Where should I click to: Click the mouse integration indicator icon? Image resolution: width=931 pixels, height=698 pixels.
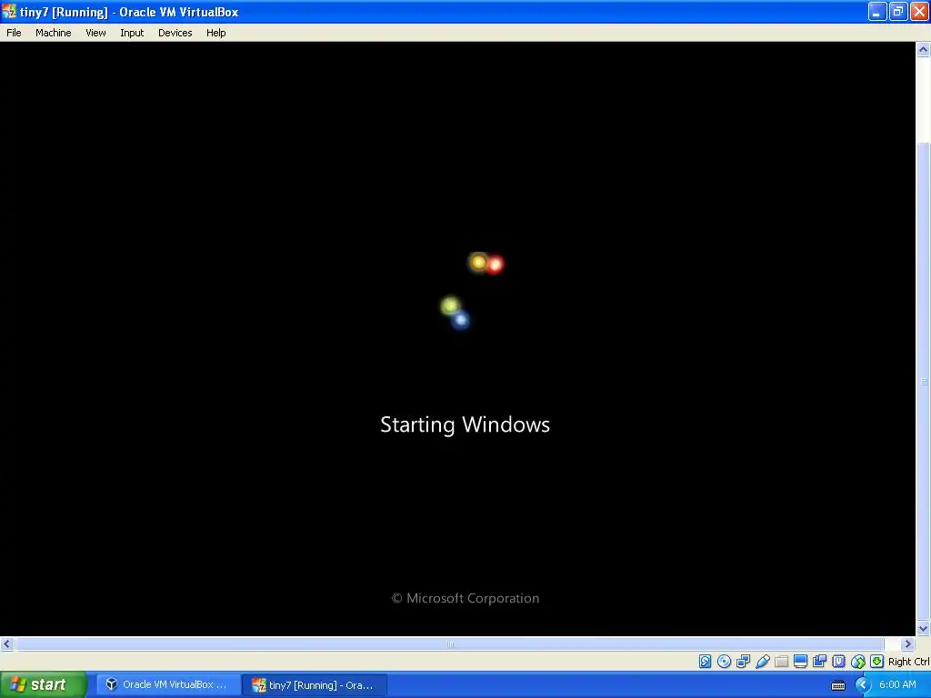click(858, 662)
